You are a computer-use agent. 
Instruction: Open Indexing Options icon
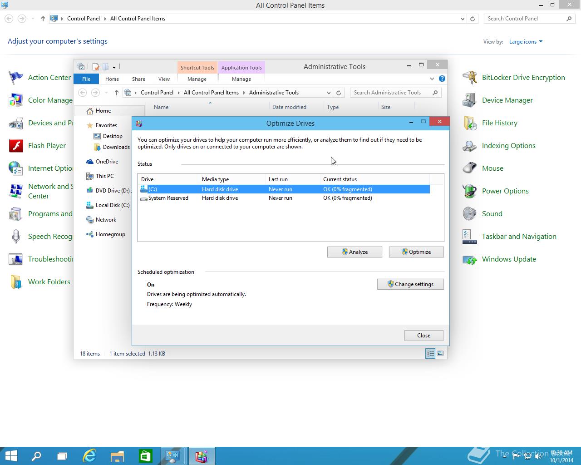point(470,146)
